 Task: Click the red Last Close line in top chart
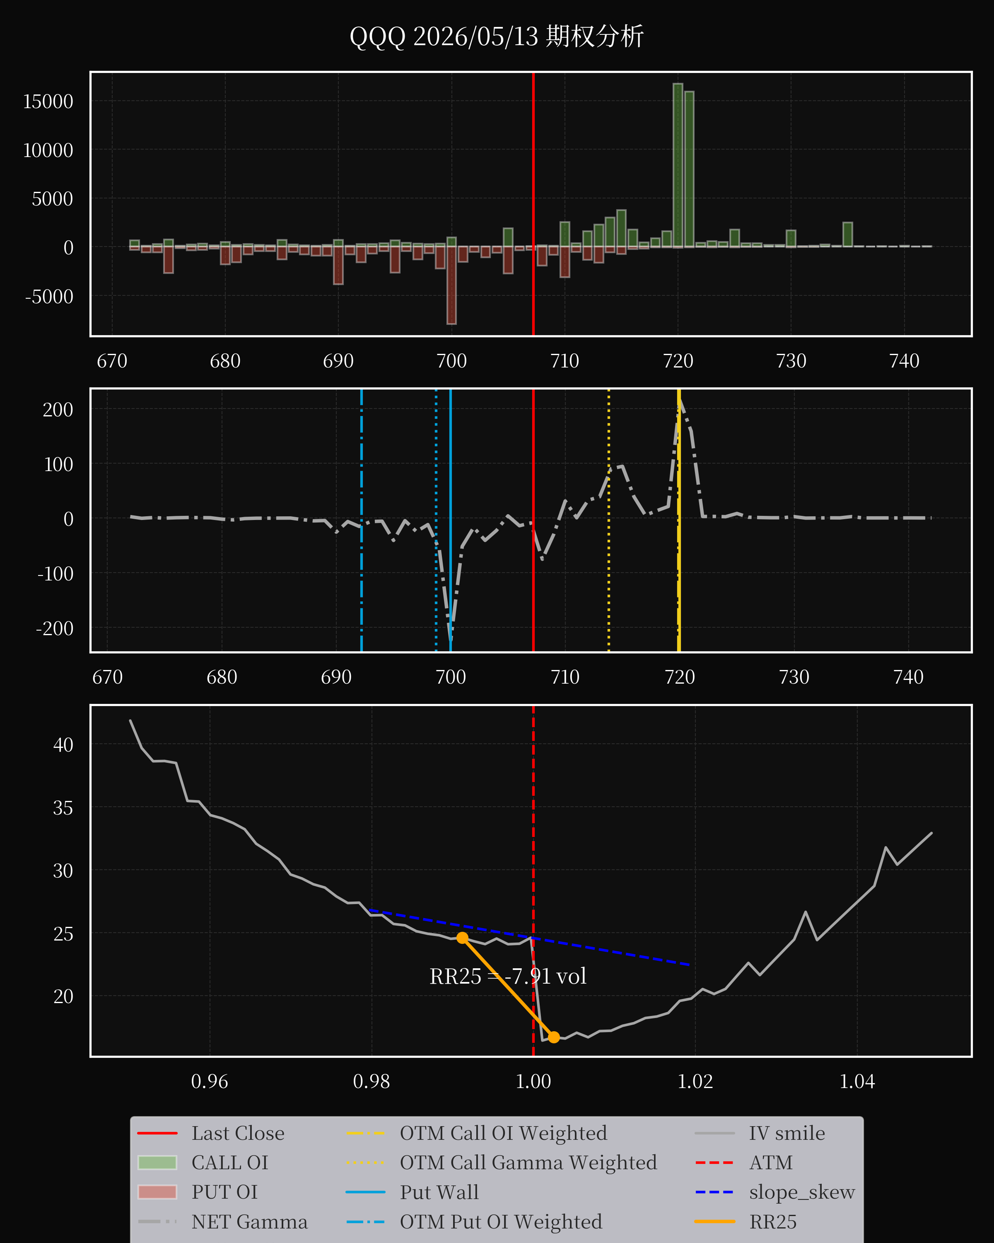click(x=533, y=204)
